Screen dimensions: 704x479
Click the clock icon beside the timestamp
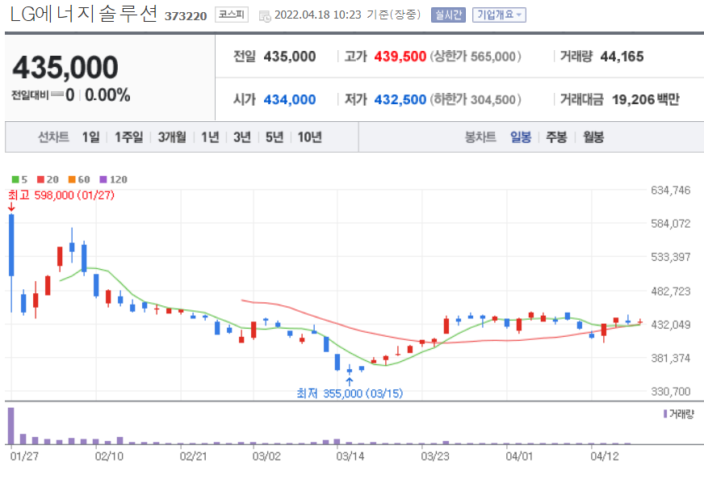[x=265, y=17]
